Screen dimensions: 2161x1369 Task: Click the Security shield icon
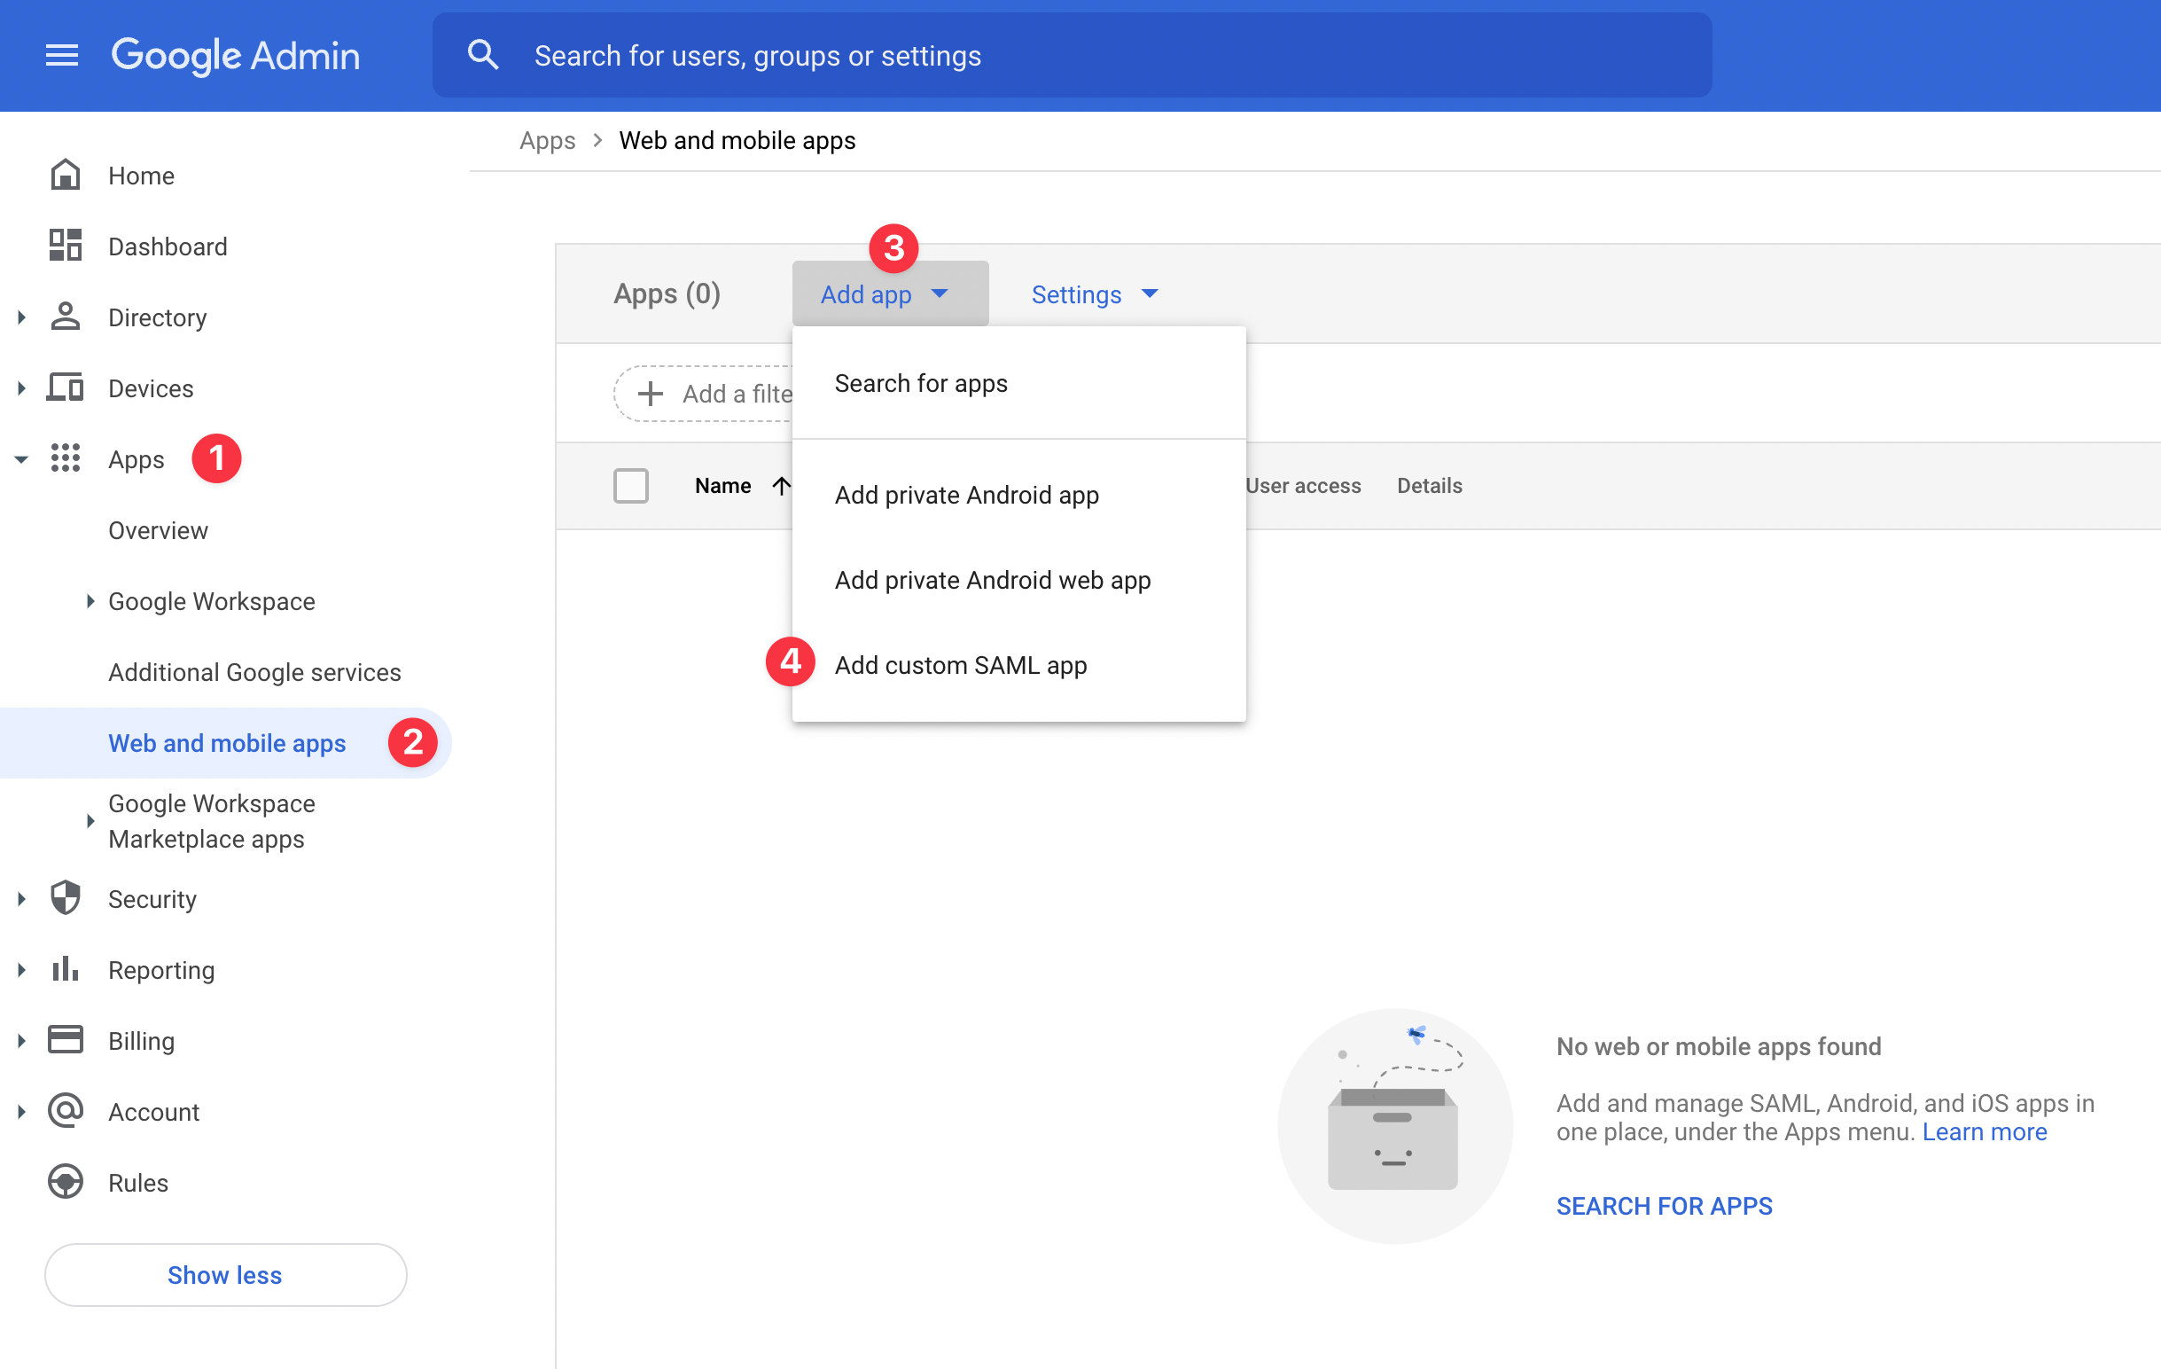[x=66, y=898]
